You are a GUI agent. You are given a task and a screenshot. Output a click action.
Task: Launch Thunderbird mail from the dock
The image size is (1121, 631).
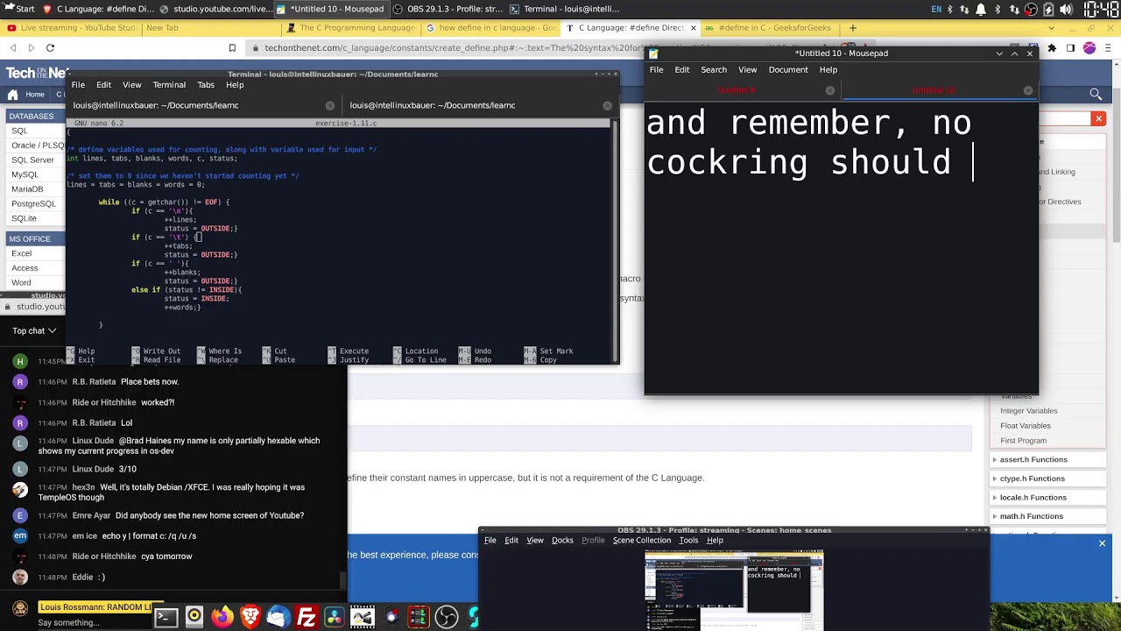[x=278, y=617]
